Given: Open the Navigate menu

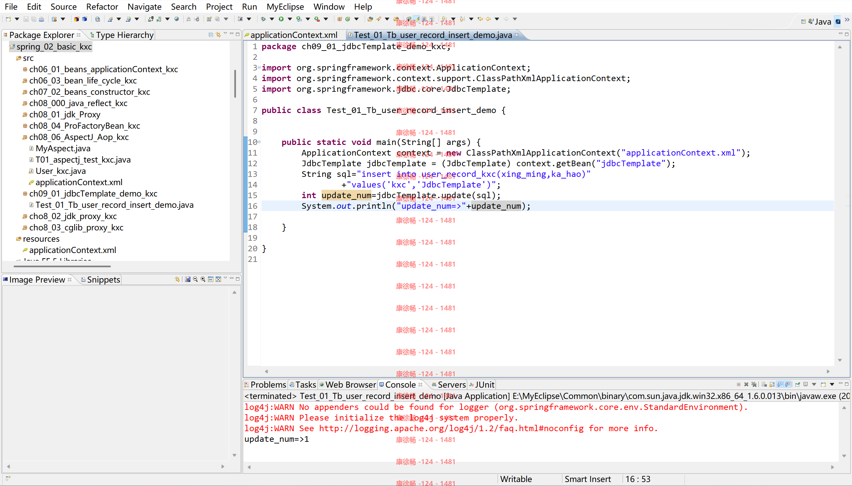Looking at the screenshot, I should tap(144, 7).
